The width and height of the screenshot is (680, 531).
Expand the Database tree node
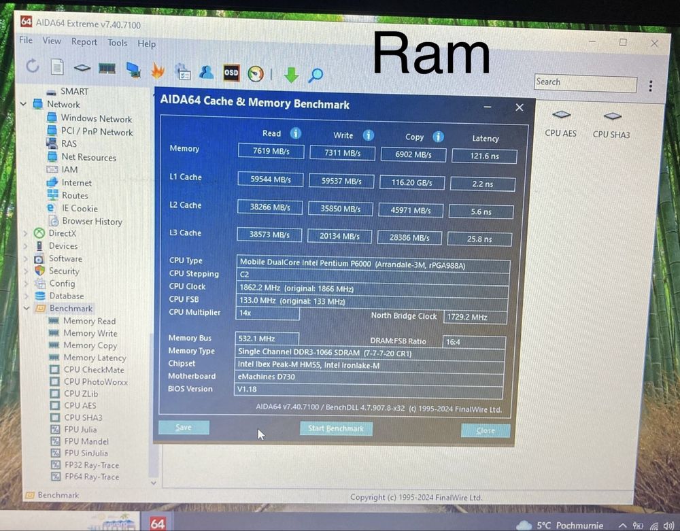pos(26,296)
